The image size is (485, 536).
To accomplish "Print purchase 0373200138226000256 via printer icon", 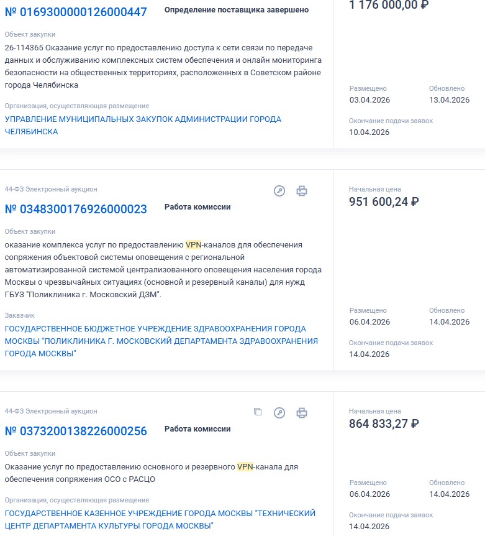I will click(x=302, y=413).
